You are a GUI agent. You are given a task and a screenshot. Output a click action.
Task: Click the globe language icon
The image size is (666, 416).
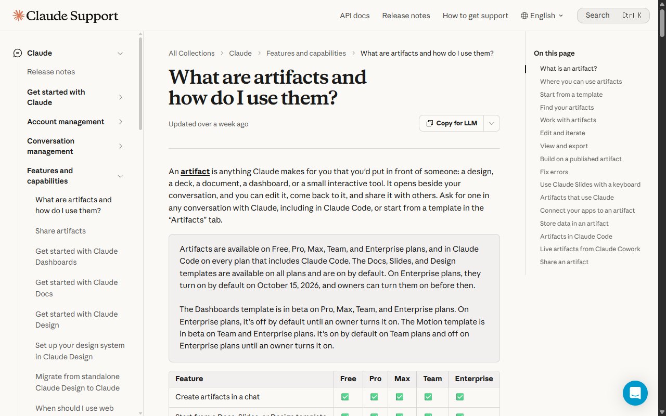(x=524, y=16)
